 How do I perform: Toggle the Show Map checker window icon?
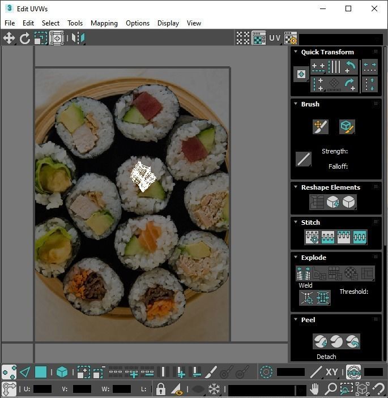(x=259, y=38)
